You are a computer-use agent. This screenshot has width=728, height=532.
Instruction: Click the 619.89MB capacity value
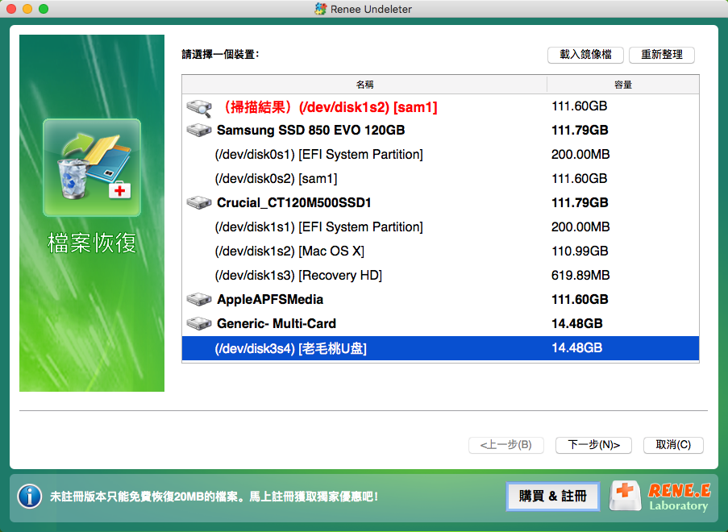coord(580,276)
